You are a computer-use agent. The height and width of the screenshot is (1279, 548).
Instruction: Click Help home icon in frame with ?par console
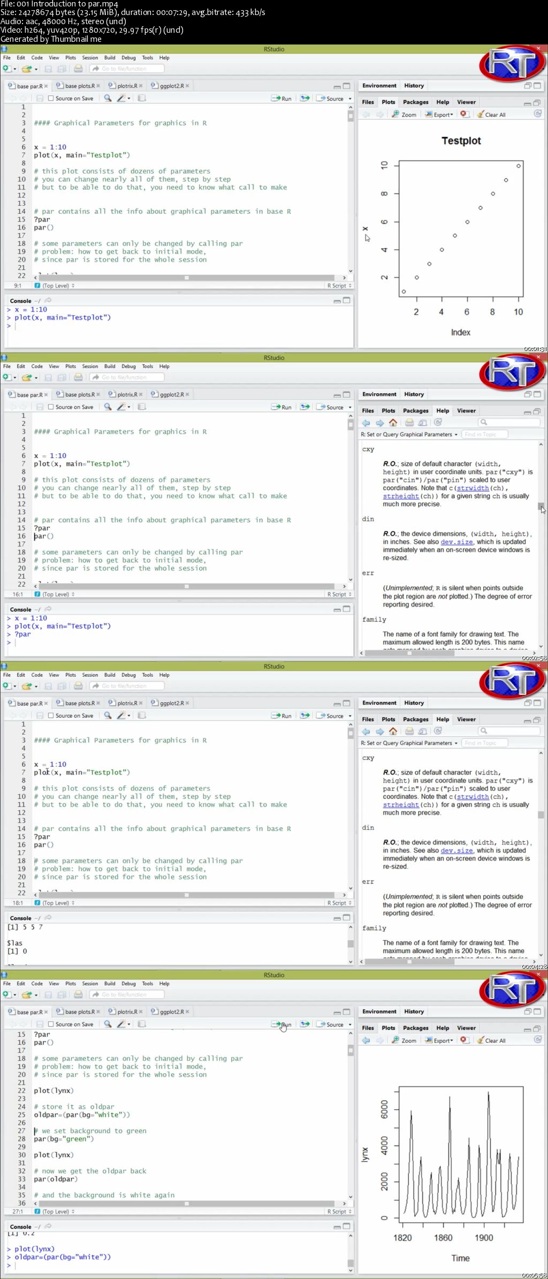(393, 422)
